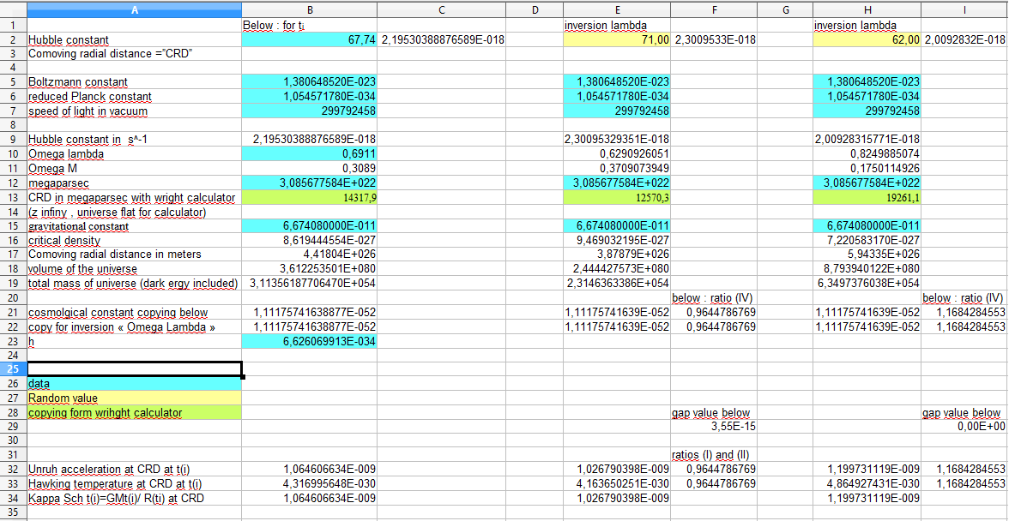Screen dimensions: 1009x521
Task: Select the yellow cell containing 62,00
Action: (867, 40)
